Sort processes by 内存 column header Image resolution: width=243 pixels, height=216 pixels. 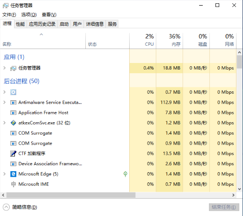point(169,41)
